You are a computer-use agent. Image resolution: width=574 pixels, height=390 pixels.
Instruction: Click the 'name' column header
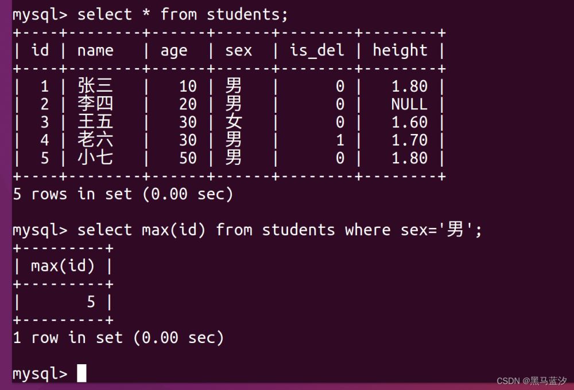point(95,50)
